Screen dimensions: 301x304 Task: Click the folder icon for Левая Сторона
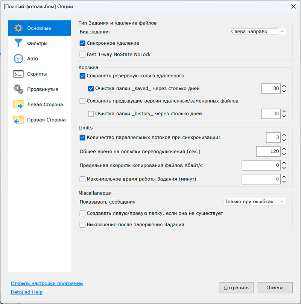pos(18,104)
